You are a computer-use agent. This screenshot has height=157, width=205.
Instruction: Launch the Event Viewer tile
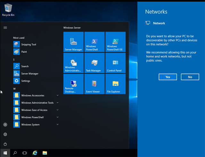(x=94, y=84)
